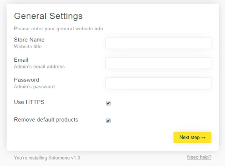The height and width of the screenshot is (166, 225).
Task: Click the Website title hint text
Action: pyautogui.click(x=28, y=47)
